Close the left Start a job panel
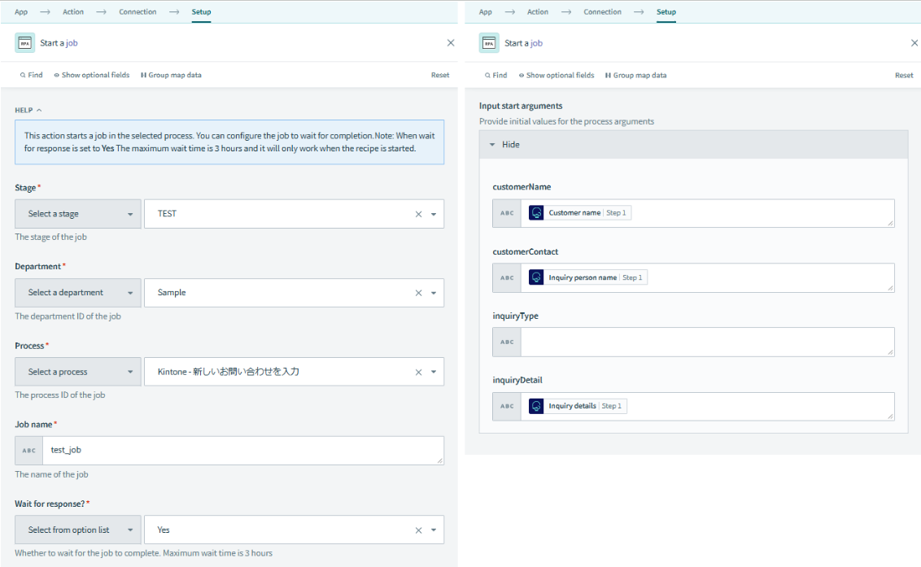921x567 pixels. pyautogui.click(x=451, y=43)
